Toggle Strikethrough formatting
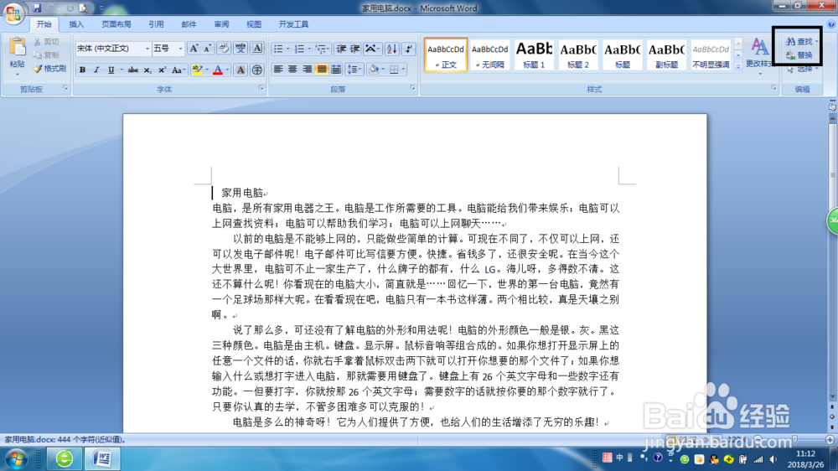Viewport: 838px width, 471px height. (133, 70)
